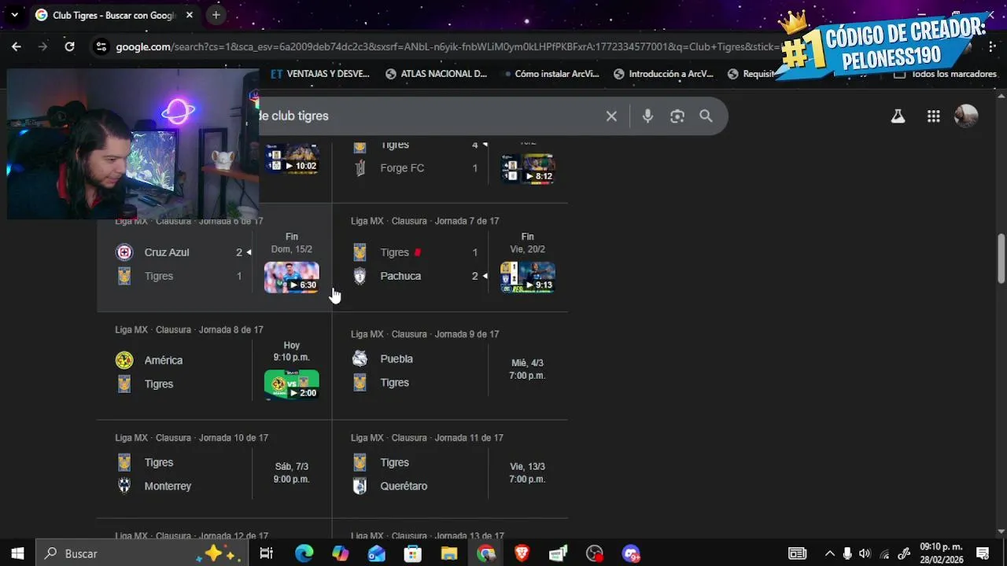Play the Cruz Azul vs Tigres 6:30 video
This screenshot has width=1007, height=566.
pyautogui.click(x=292, y=277)
